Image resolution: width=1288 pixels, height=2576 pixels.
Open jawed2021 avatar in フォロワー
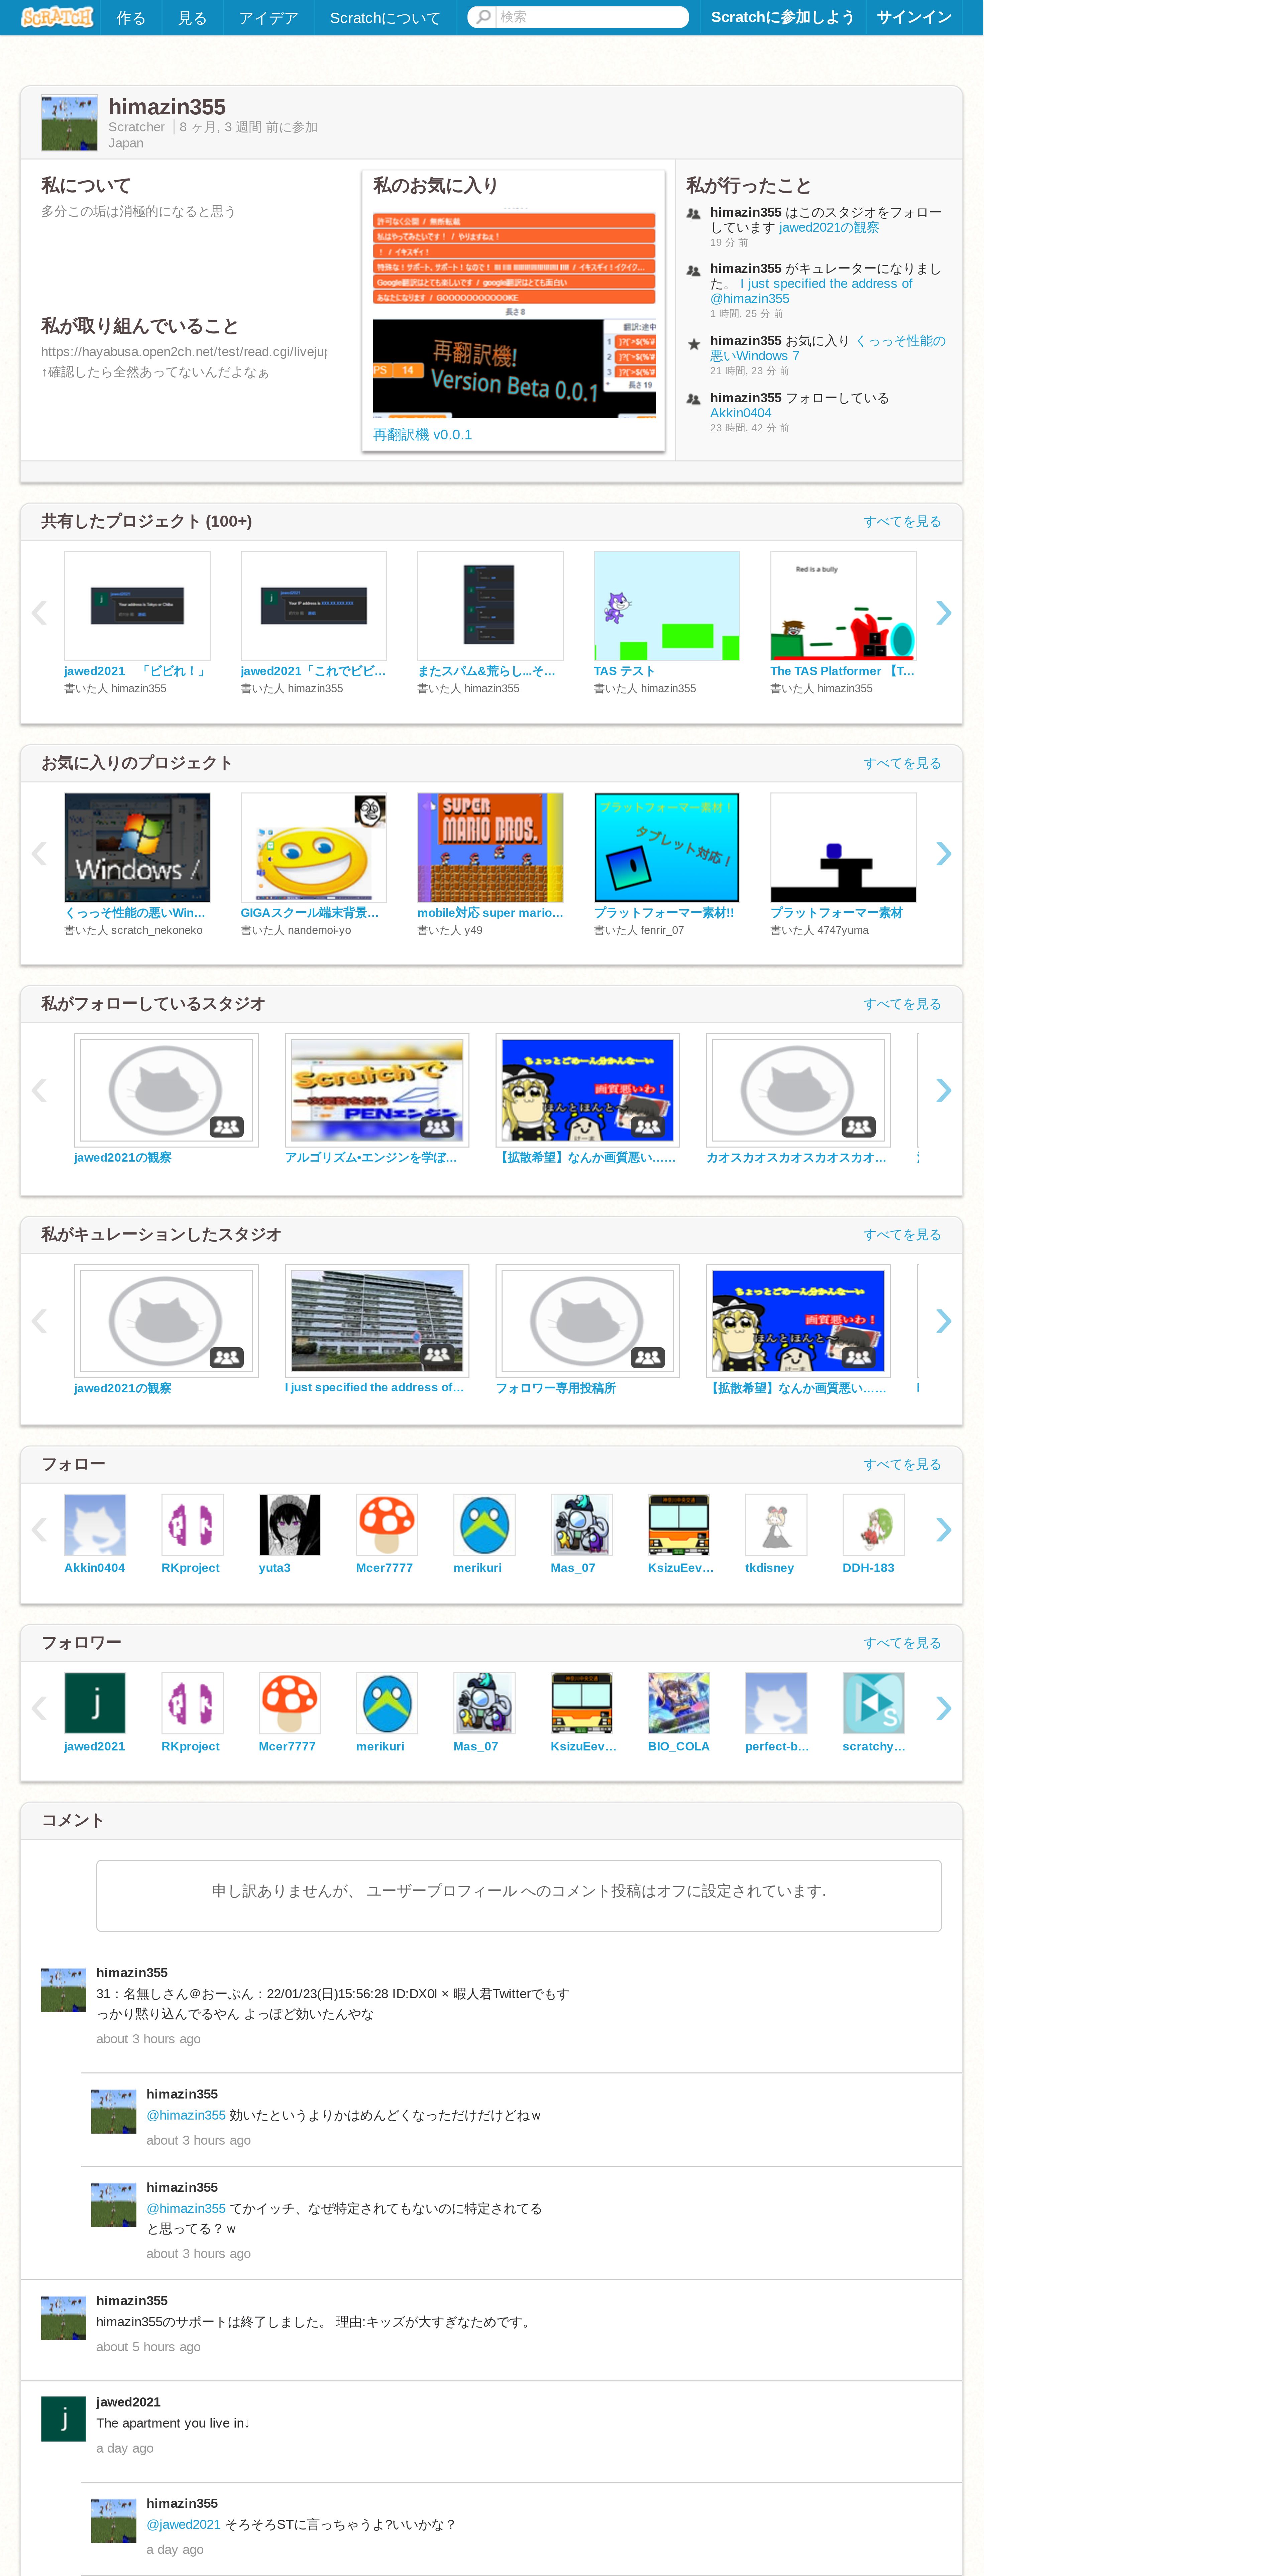(x=95, y=1703)
